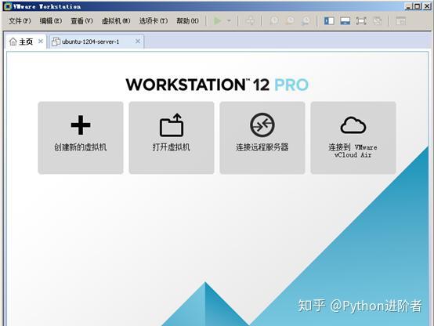Open the 虚拟机(M) menu
434x326 pixels.
pyautogui.click(x=116, y=21)
